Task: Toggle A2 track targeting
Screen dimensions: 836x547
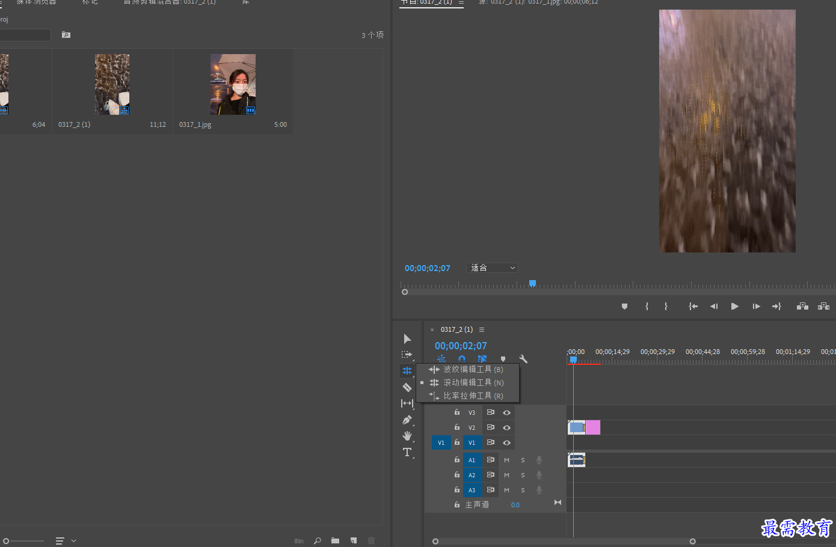Action: (472, 475)
